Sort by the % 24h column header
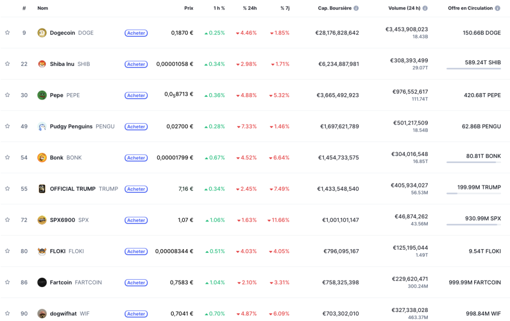510x321 pixels. [250, 8]
